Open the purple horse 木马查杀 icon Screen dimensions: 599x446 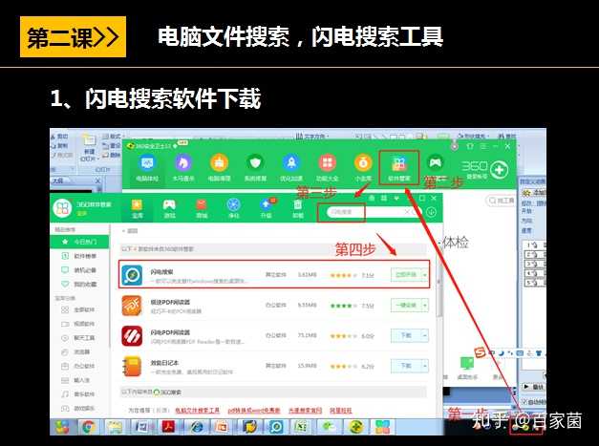click(183, 163)
